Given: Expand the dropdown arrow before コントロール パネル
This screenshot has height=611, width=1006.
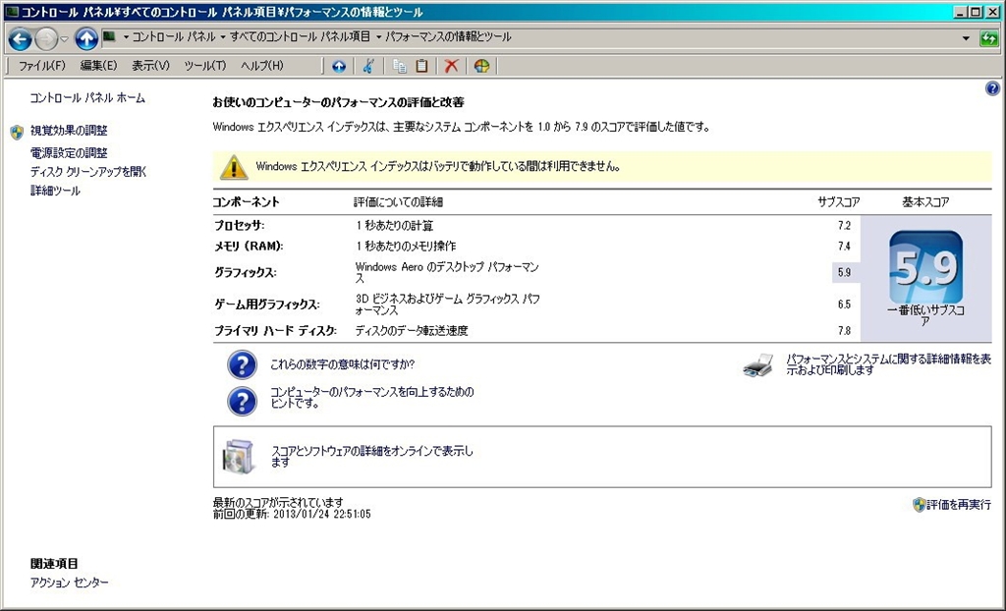Looking at the screenshot, I should [126, 37].
